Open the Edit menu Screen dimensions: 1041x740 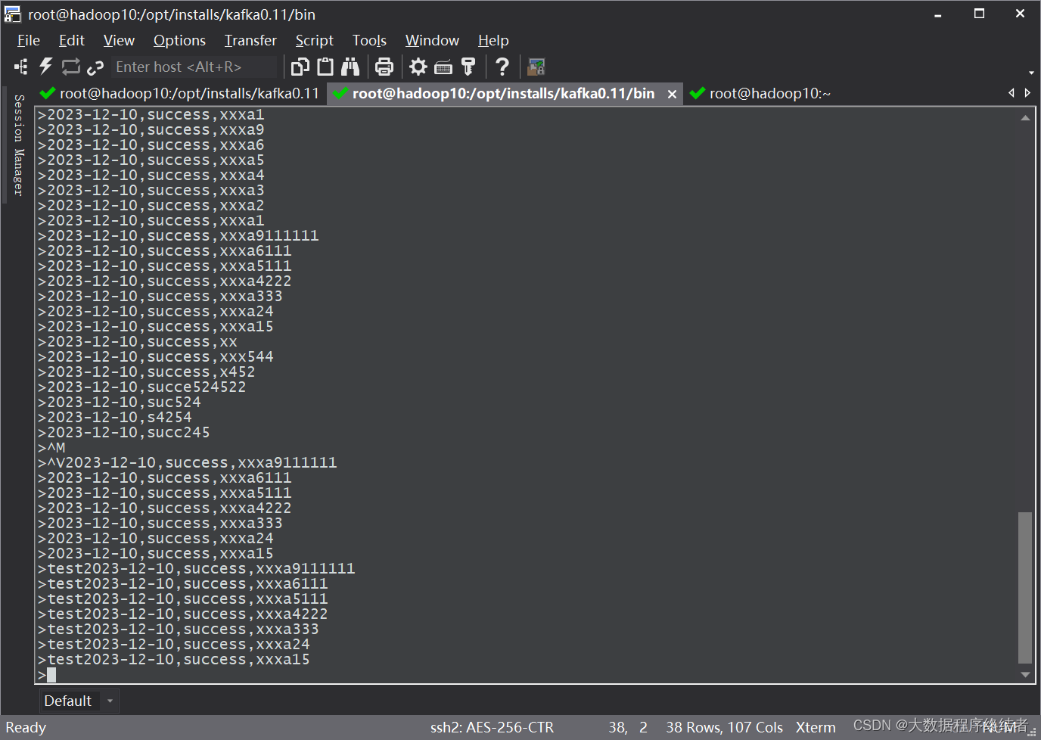[x=72, y=40]
